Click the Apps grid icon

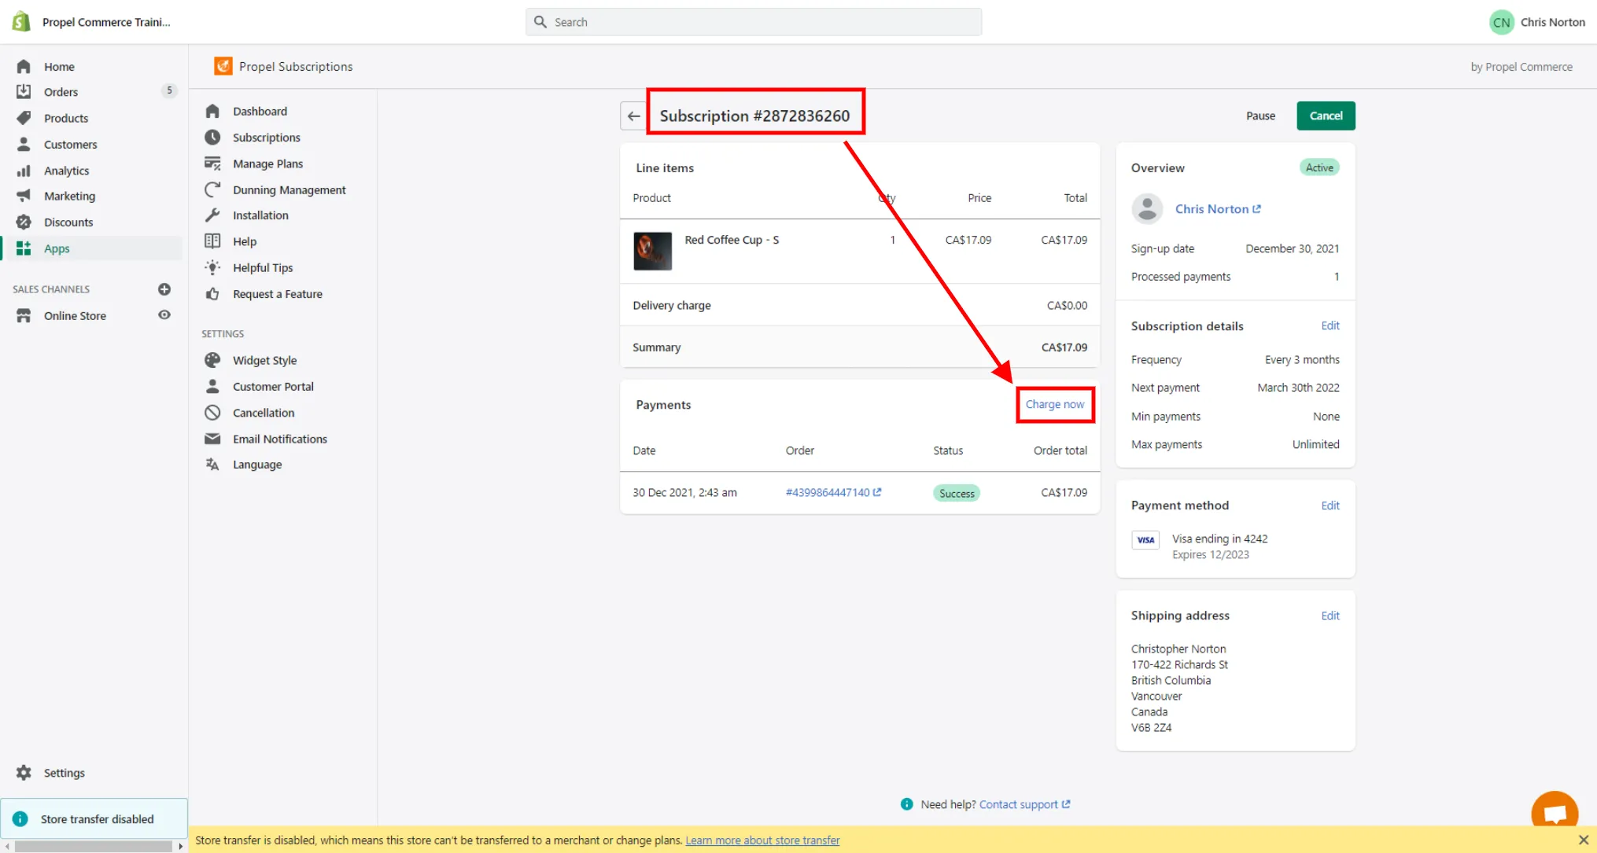(24, 248)
